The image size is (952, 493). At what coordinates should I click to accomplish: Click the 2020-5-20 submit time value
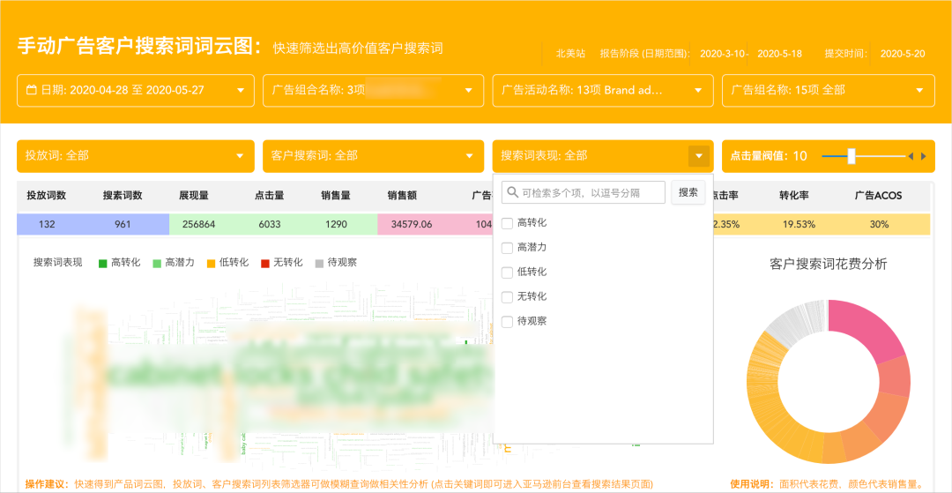point(903,54)
